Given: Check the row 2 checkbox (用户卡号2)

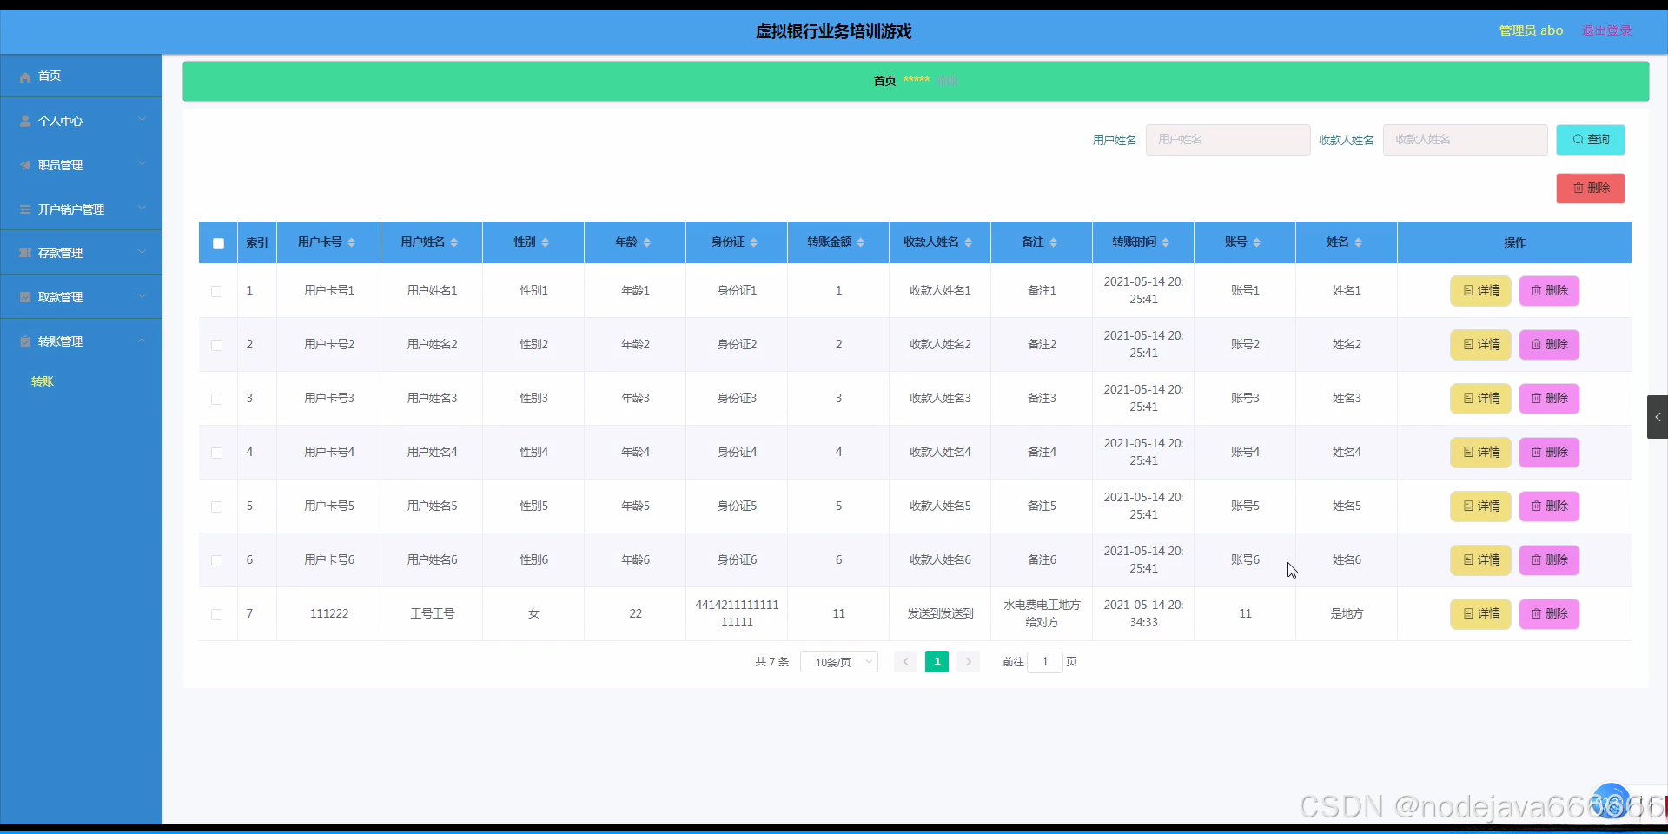Looking at the screenshot, I should [217, 345].
